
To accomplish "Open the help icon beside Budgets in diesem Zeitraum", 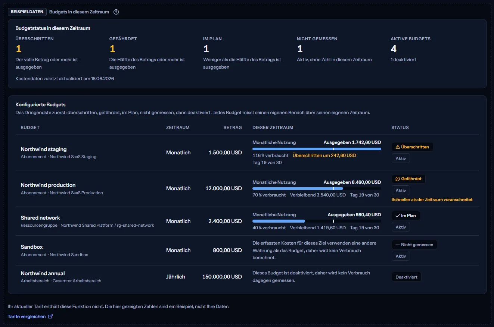I will (x=116, y=12).
